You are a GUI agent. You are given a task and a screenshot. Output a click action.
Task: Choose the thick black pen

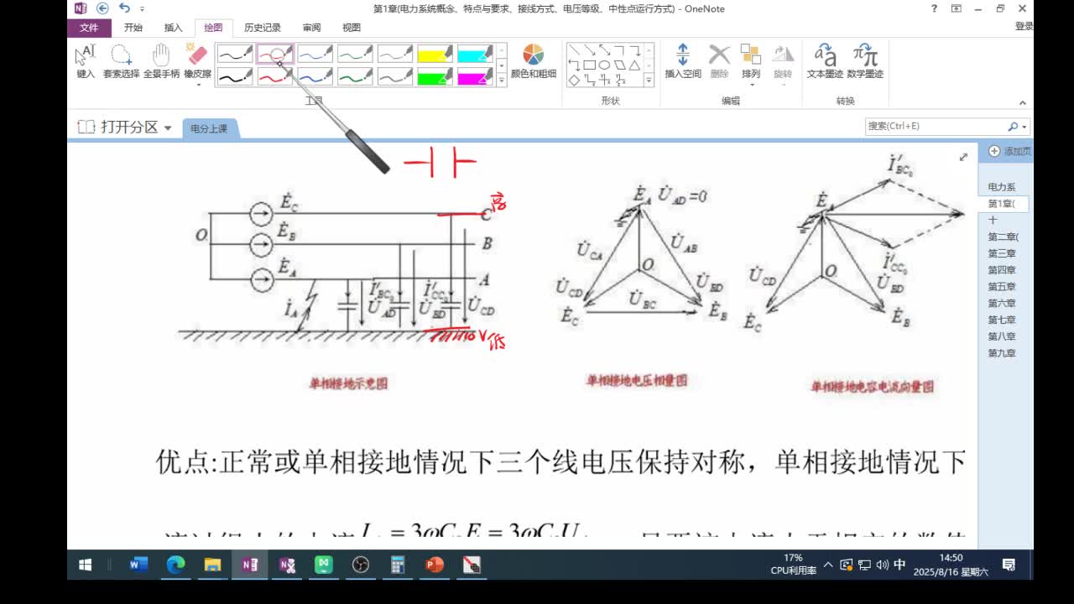coord(235,76)
